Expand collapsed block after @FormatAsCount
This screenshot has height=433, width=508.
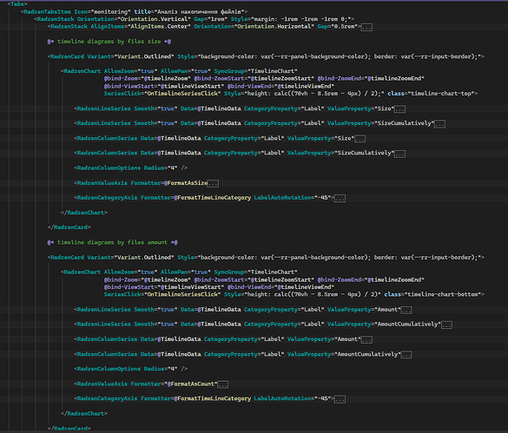(222, 384)
